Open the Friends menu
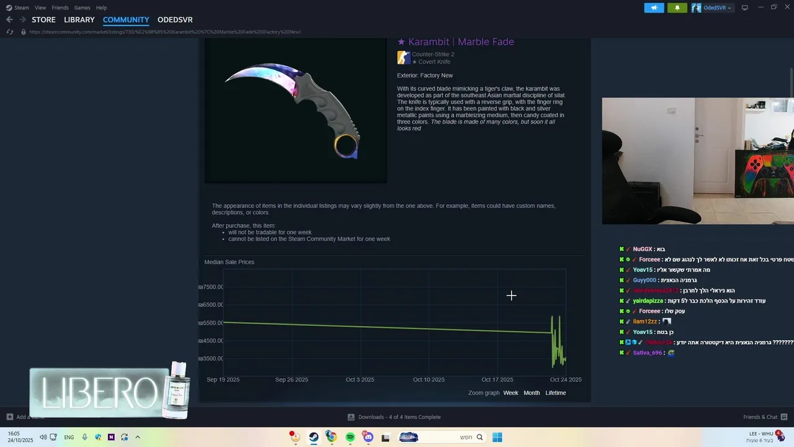This screenshot has height=447, width=794. (60, 7)
